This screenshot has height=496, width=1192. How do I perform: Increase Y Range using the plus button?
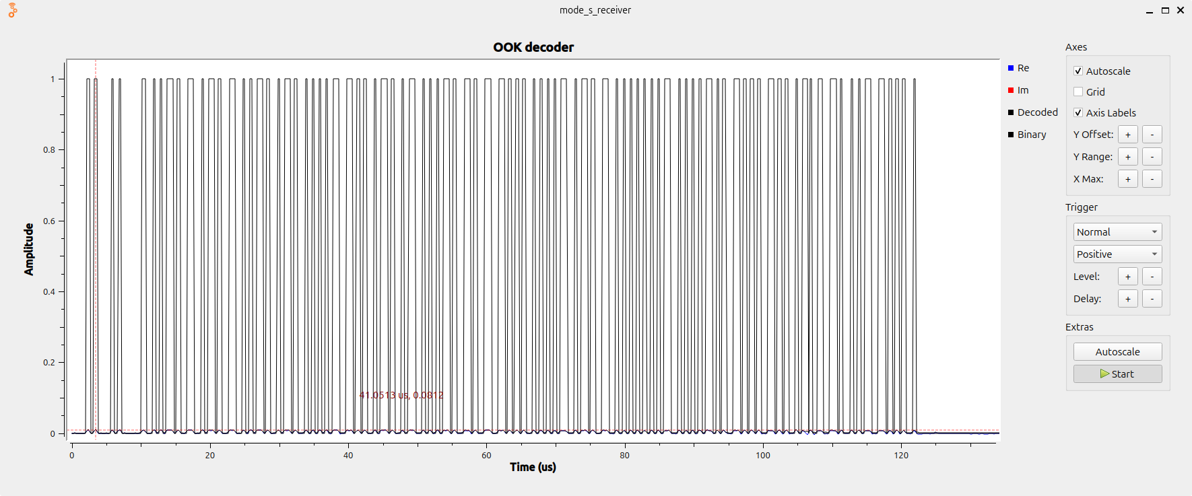coord(1127,157)
